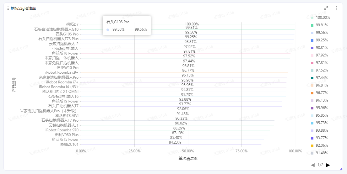The width and height of the screenshot is (347, 174).
Task: Hide the 97.44% legend series
Action: pyautogui.click(x=320, y=78)
